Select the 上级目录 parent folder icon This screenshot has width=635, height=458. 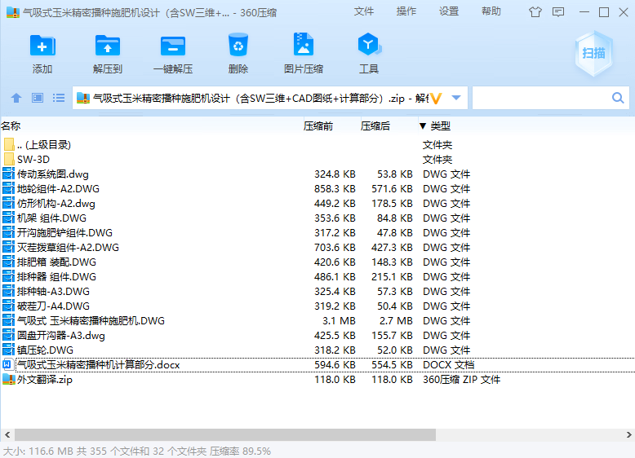pos(9,144)
